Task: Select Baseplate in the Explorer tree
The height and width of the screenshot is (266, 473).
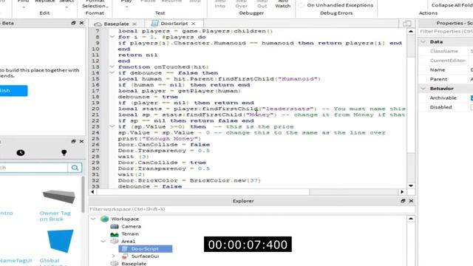Action: (134, 263)
